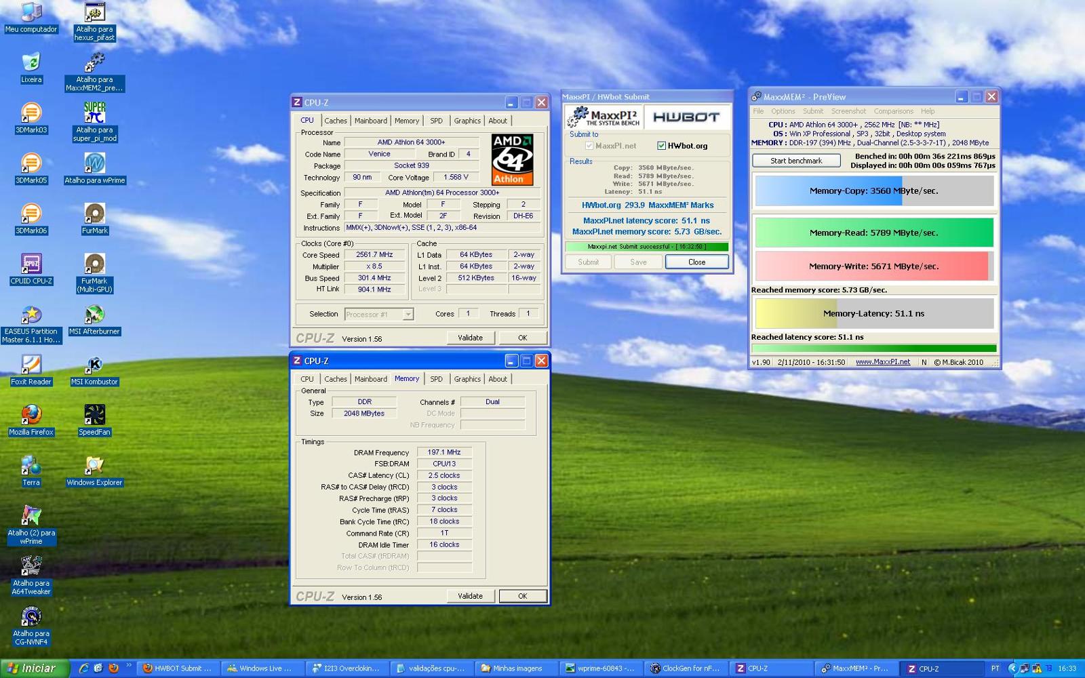The width and height of the screenshot is (1085, 678).
Task: Click PT language indicator in tray
Action: 995,669
